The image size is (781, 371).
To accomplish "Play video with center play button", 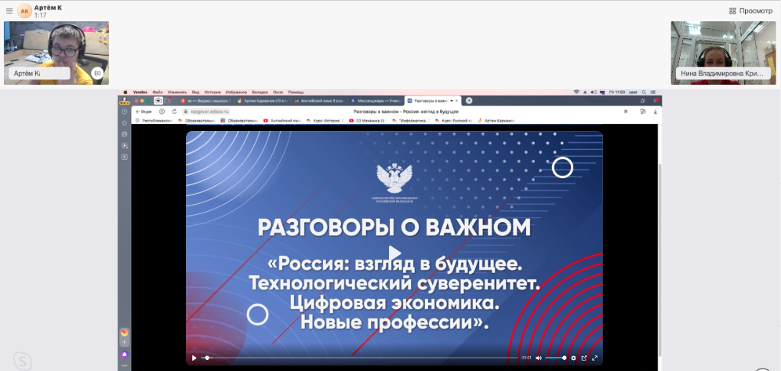I will click(x=394, y=253).
